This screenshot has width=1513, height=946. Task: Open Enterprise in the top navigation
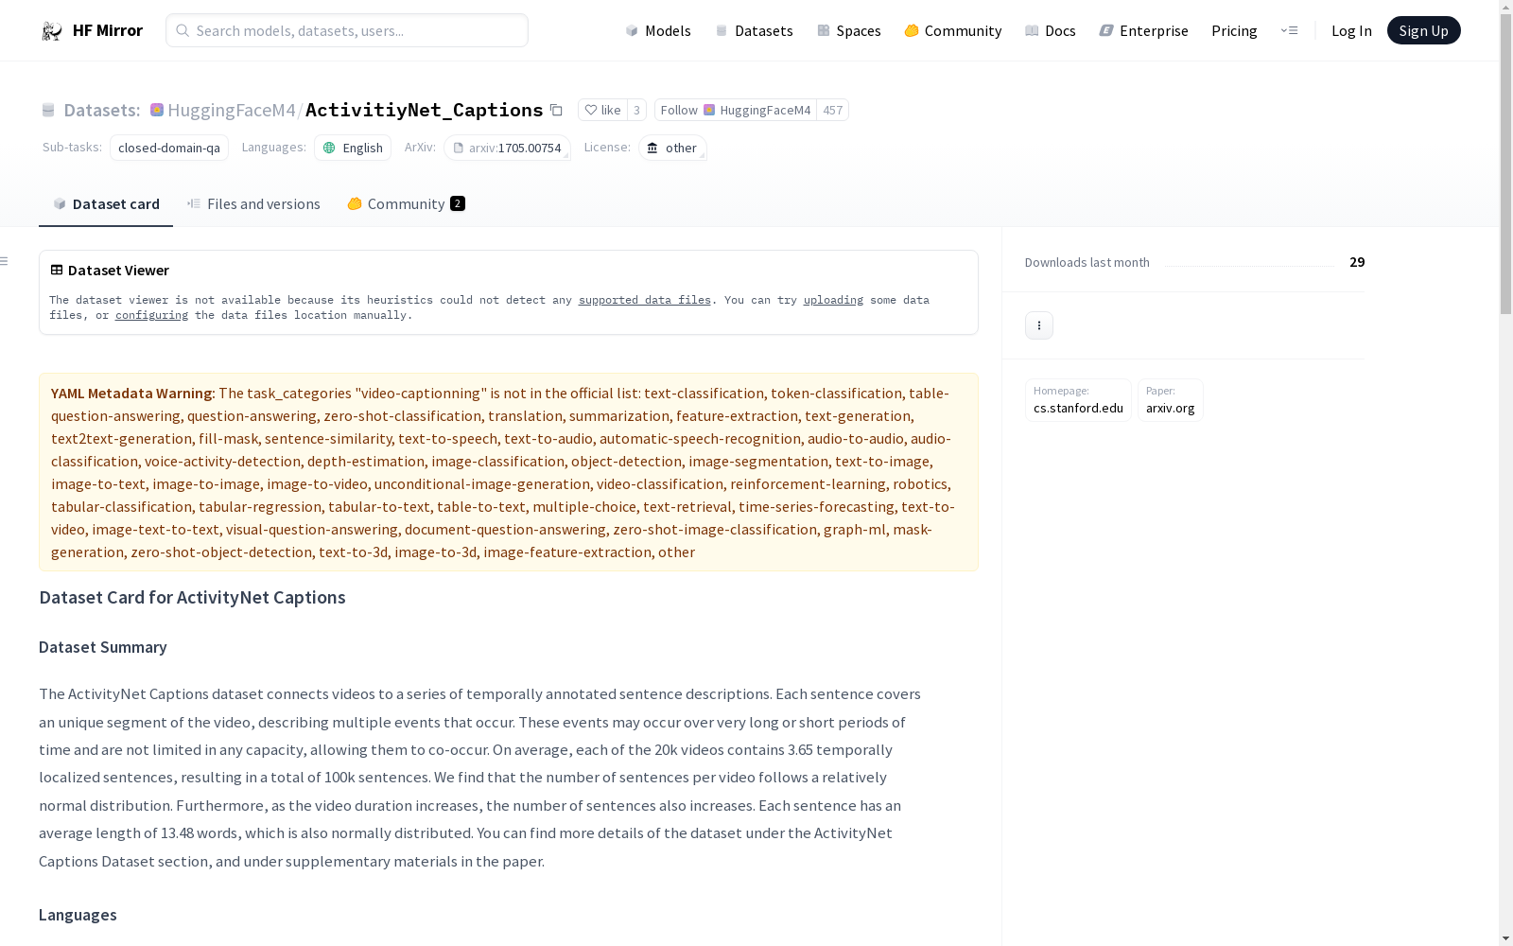click(x=1144, y=30)
